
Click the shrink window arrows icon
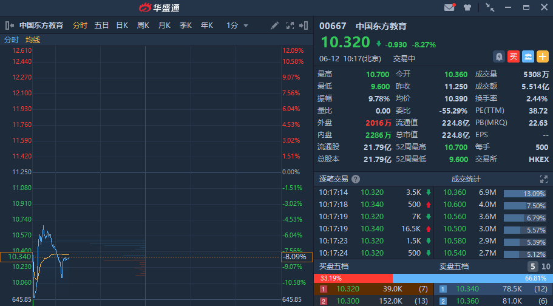coord(490,7)
